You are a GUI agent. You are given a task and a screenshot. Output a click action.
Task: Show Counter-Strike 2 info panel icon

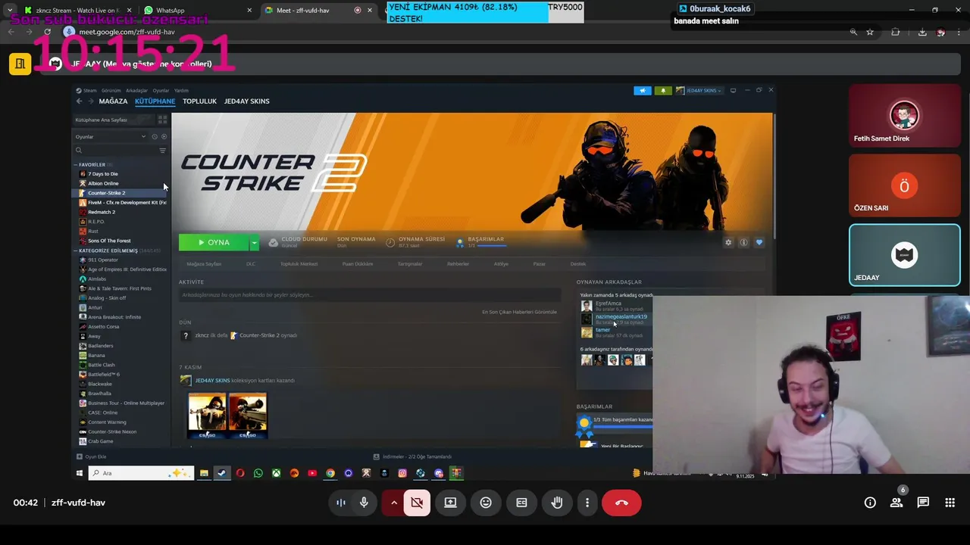tap(743, 242)
